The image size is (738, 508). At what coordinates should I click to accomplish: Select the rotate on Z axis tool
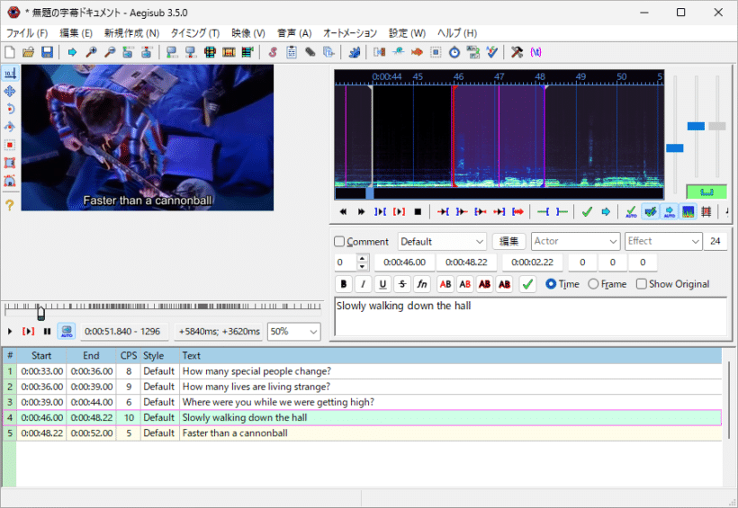coord(10,109)
